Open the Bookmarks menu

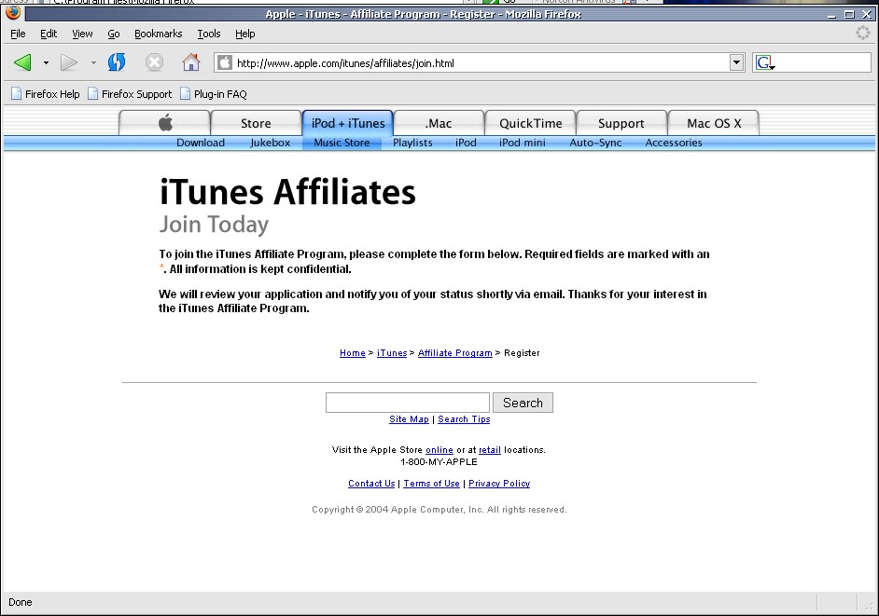158,34
